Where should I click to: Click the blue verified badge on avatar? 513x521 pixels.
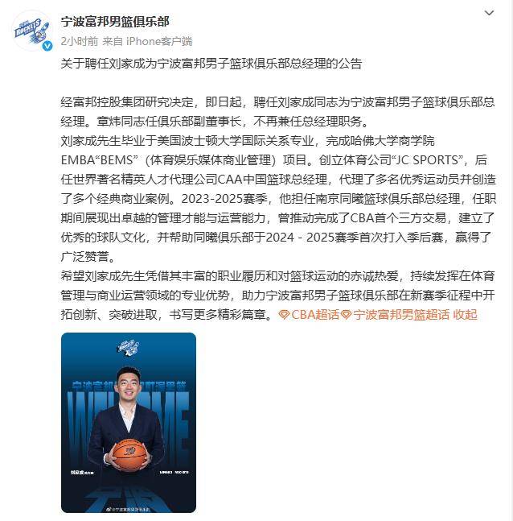point(47,46)
